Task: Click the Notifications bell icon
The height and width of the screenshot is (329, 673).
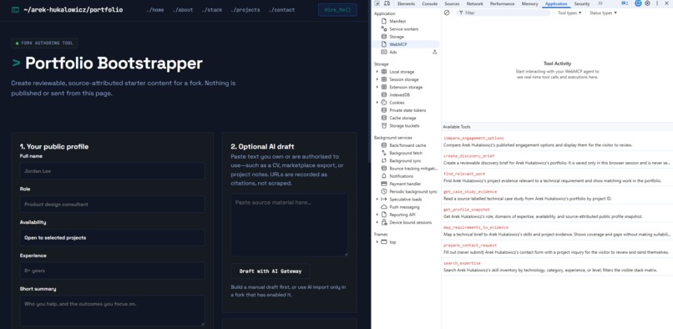Action: coord(384,176)
